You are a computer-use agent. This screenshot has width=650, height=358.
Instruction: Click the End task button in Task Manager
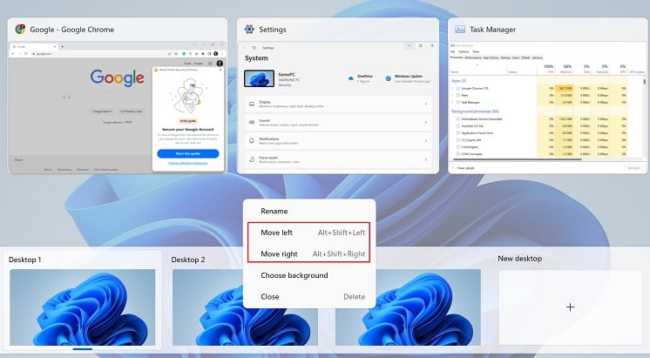click(633, 168)
